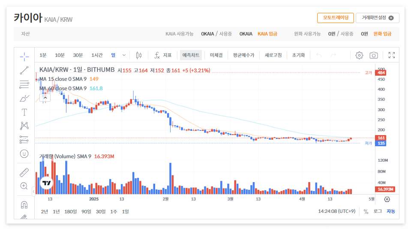Open 거래화면설정 trading screen settings
Screen dimensions: 411x230
tap(378, 18)
